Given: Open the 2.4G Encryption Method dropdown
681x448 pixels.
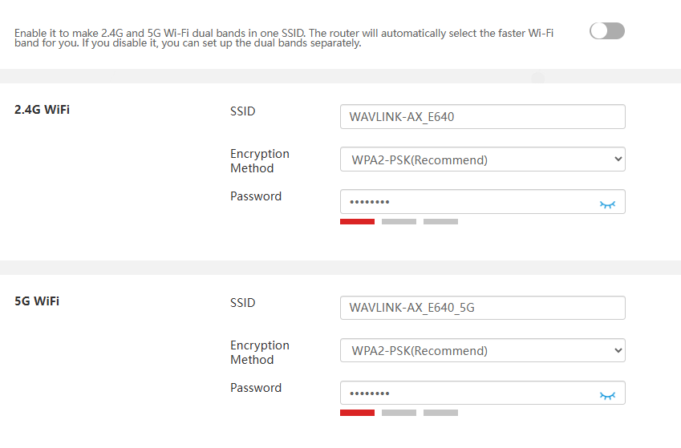Looking at the screenshot, I should [x=482, y=159].
